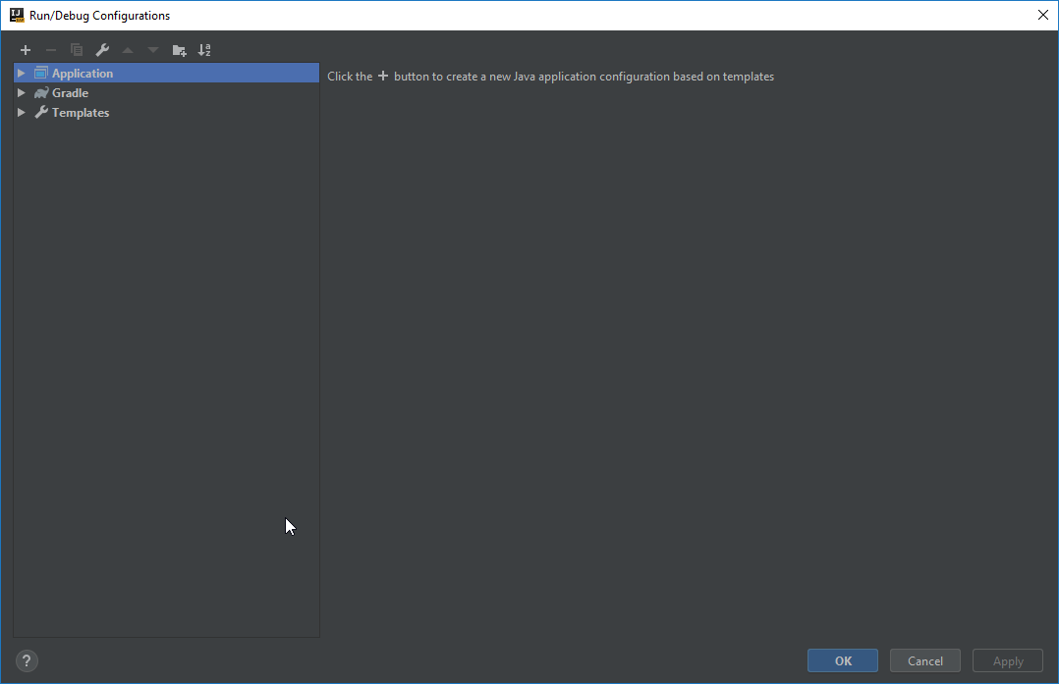Image resolution: width=1059 pixels, height=684 pixels.
Task: Select the Gradle item in tree
Action: click(70, 93)
